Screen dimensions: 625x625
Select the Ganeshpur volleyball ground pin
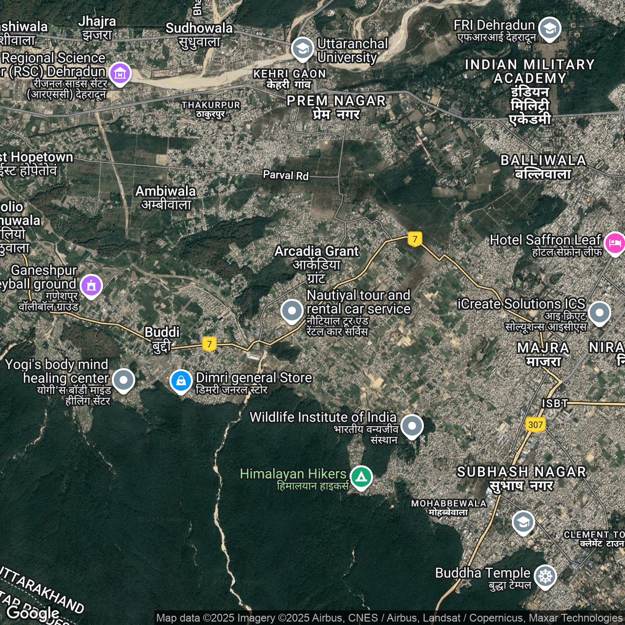91,286
